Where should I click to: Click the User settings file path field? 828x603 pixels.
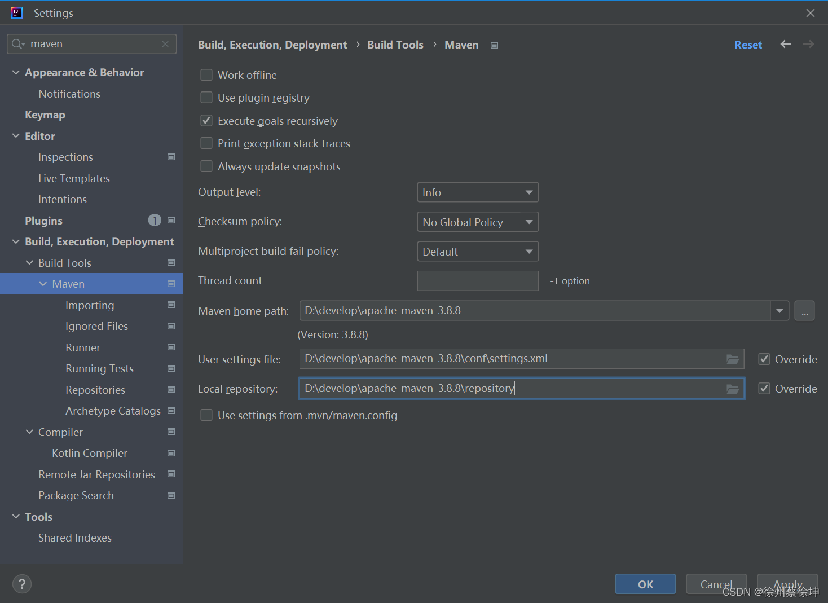[x=522, y=359]
